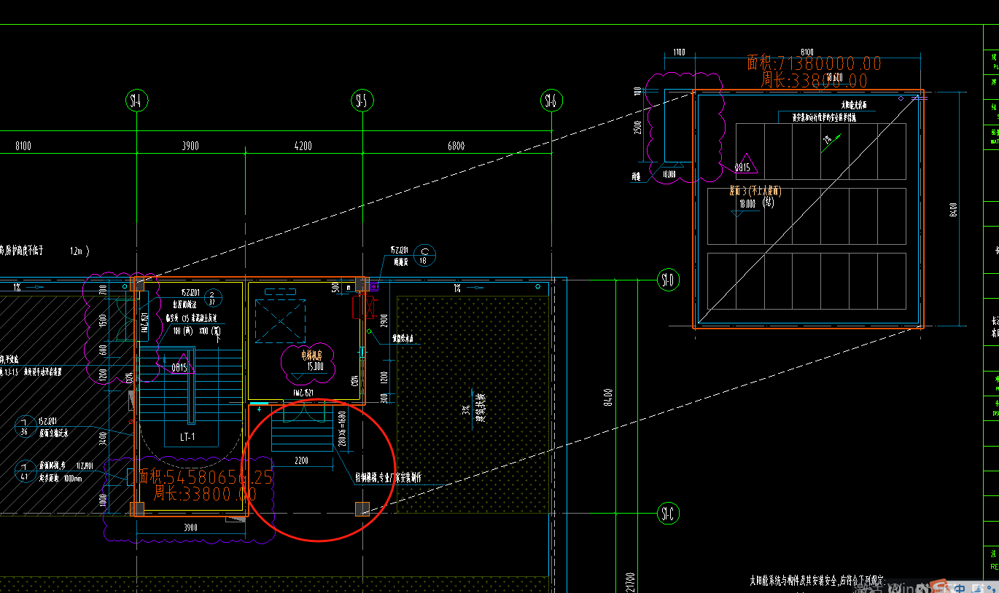The image size is (999, 593).
Task: Click the 电梯机房 room label
Action: click(x=311, y=356)
